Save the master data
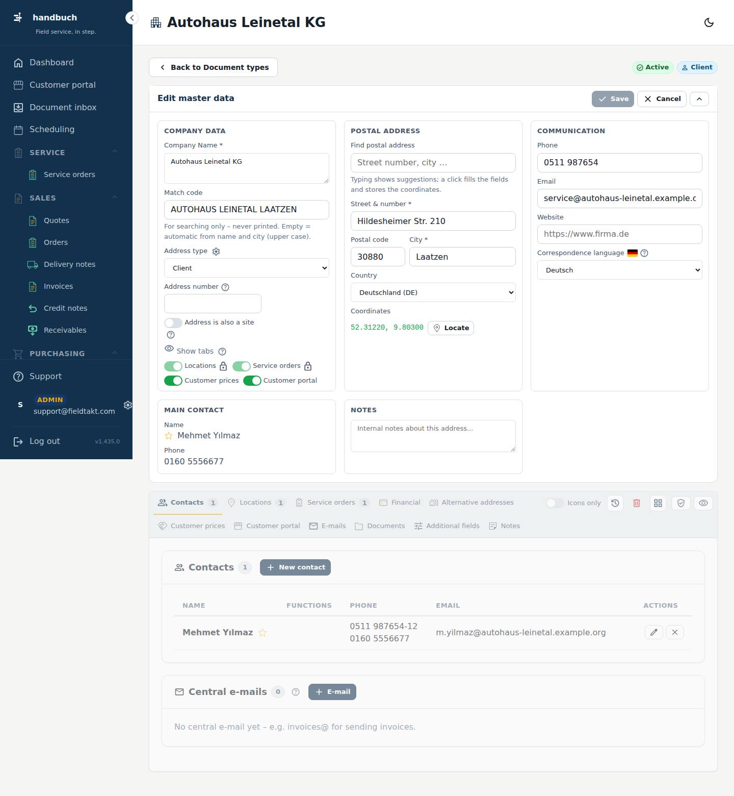The height and width of the screenshot is (796, 734). pyautogui.click(x=613, y=99)
